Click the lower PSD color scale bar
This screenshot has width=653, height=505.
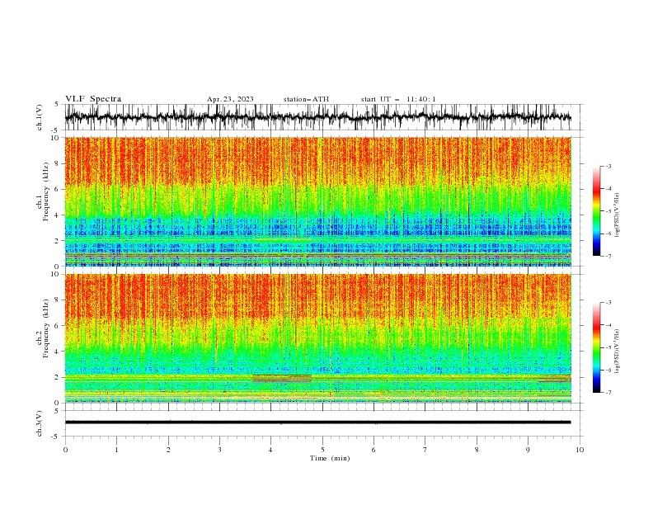tap(597, 347)
